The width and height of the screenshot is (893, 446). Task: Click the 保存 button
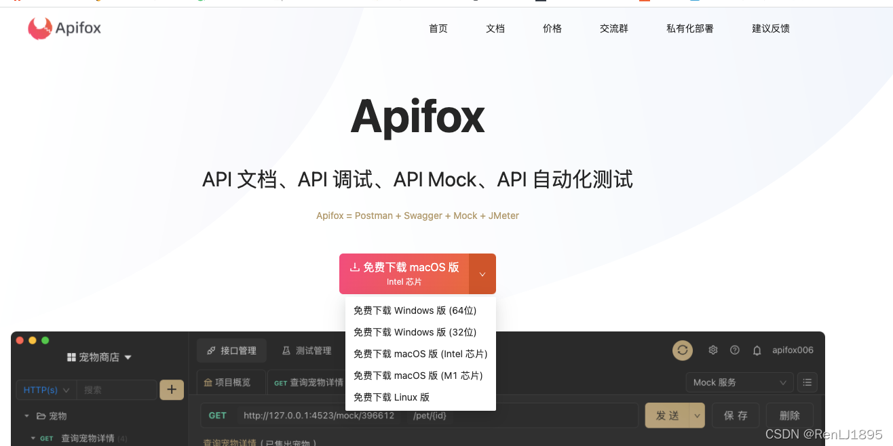(736, 415)
